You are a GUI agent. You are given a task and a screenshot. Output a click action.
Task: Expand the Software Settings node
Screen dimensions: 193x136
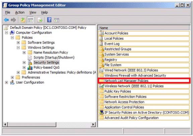18,43
